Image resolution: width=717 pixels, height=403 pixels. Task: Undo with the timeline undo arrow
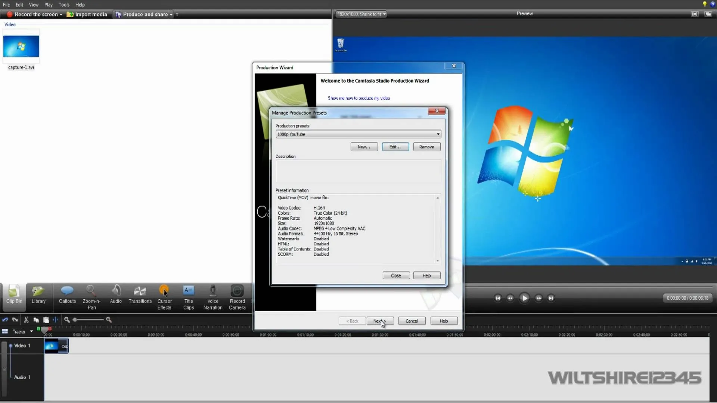click(x=5, y=320)
